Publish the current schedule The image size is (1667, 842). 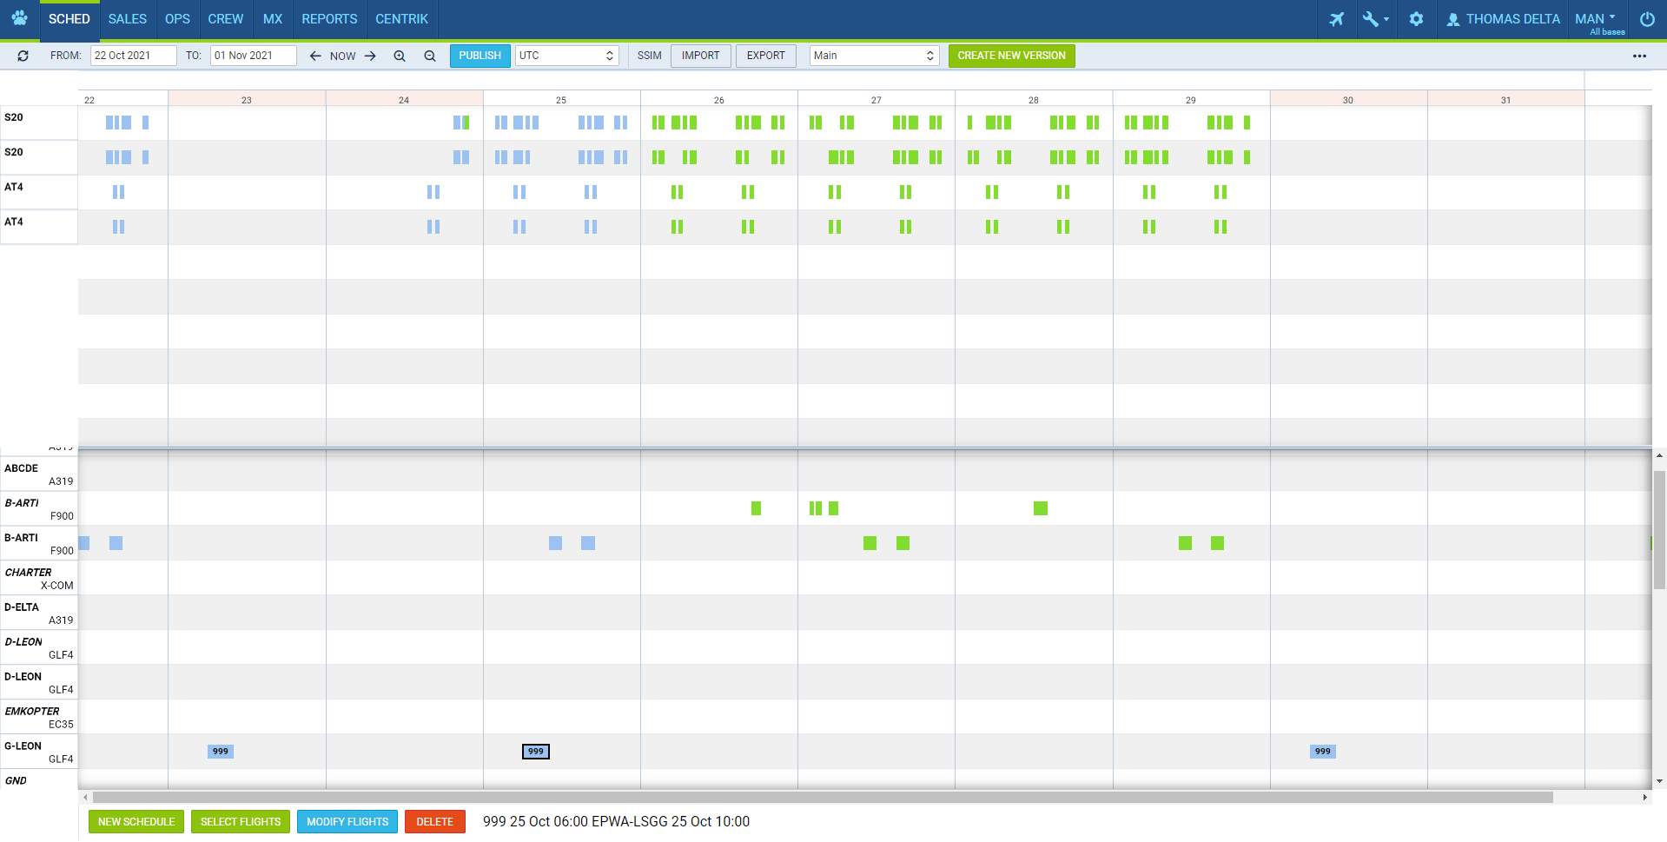(x=480, y=55)
